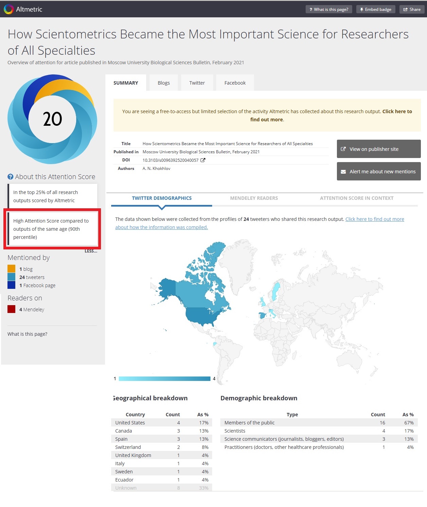
Task: Click 'Italy' row in country table
Action: (161, 464)
